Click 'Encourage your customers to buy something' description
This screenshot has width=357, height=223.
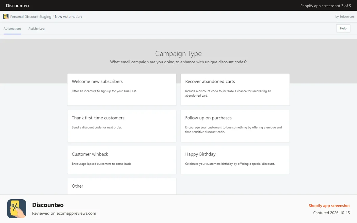pyautogui.click(x=234, y=130)
